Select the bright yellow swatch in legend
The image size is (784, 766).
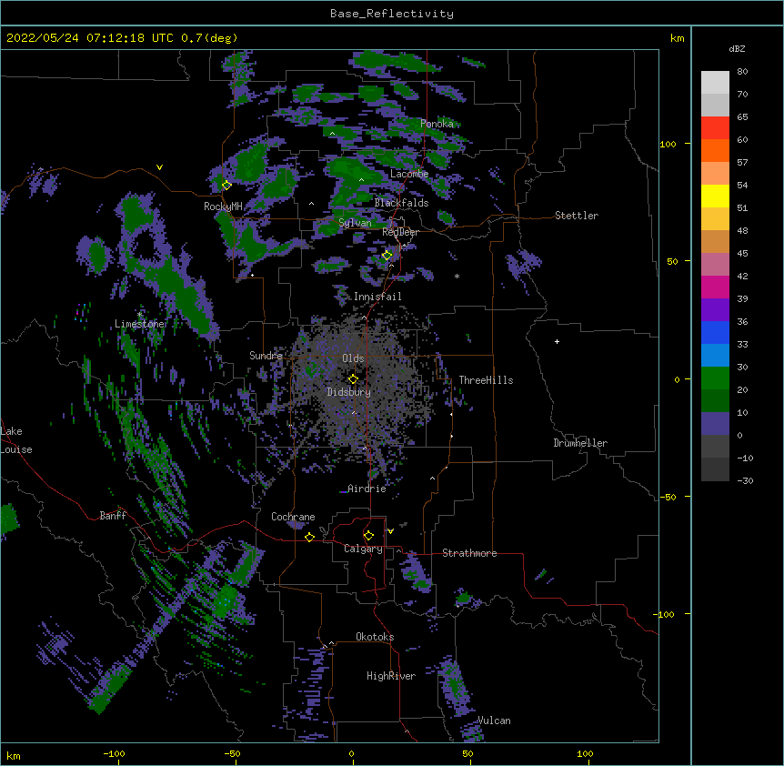(x=715, y=196)
